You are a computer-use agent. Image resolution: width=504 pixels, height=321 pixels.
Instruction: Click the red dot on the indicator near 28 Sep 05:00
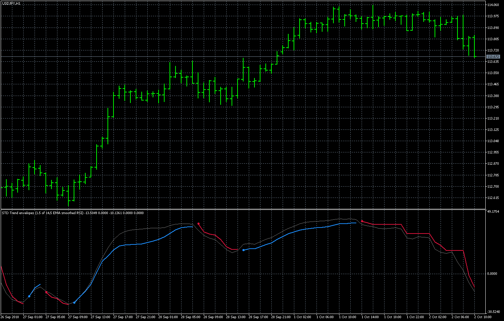click(198, 224)
